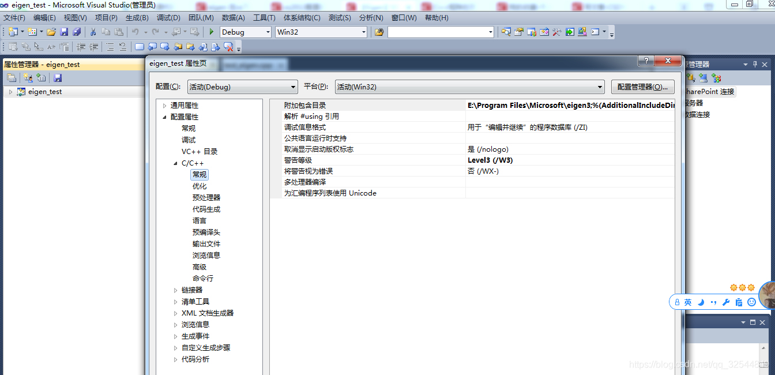The height and width of the screenshot is (375, 775).
Task: Click the 附加包含目录 value field
Action: (570, 105)
